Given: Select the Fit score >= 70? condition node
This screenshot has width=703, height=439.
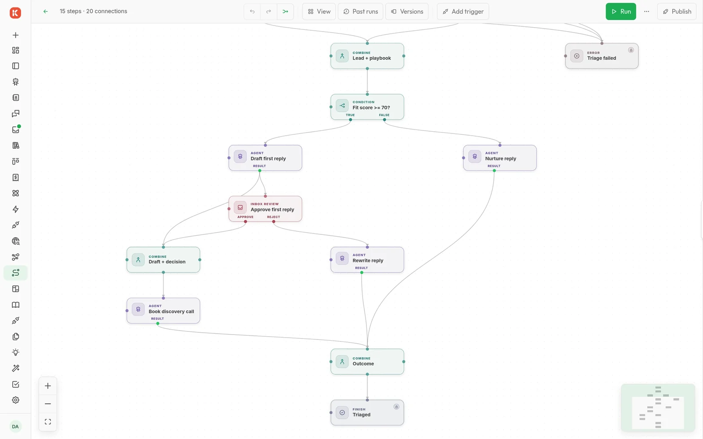Looking at the screenshot, I should (x=367, y=107).
